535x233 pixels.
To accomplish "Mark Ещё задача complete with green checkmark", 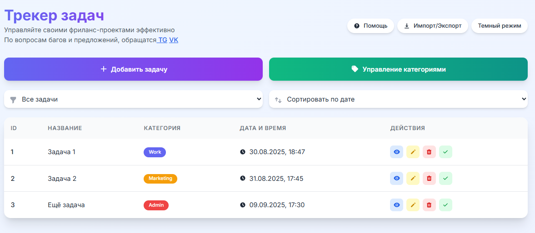I will click(445, 205).
